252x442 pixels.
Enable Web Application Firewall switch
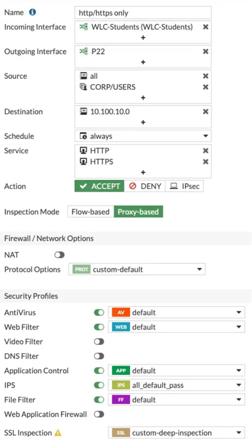tap(99, 414)
